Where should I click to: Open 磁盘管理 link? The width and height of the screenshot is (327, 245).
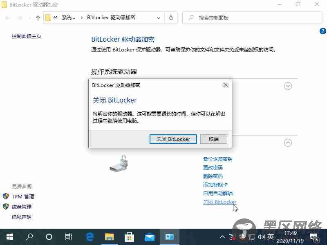point(22,207)
